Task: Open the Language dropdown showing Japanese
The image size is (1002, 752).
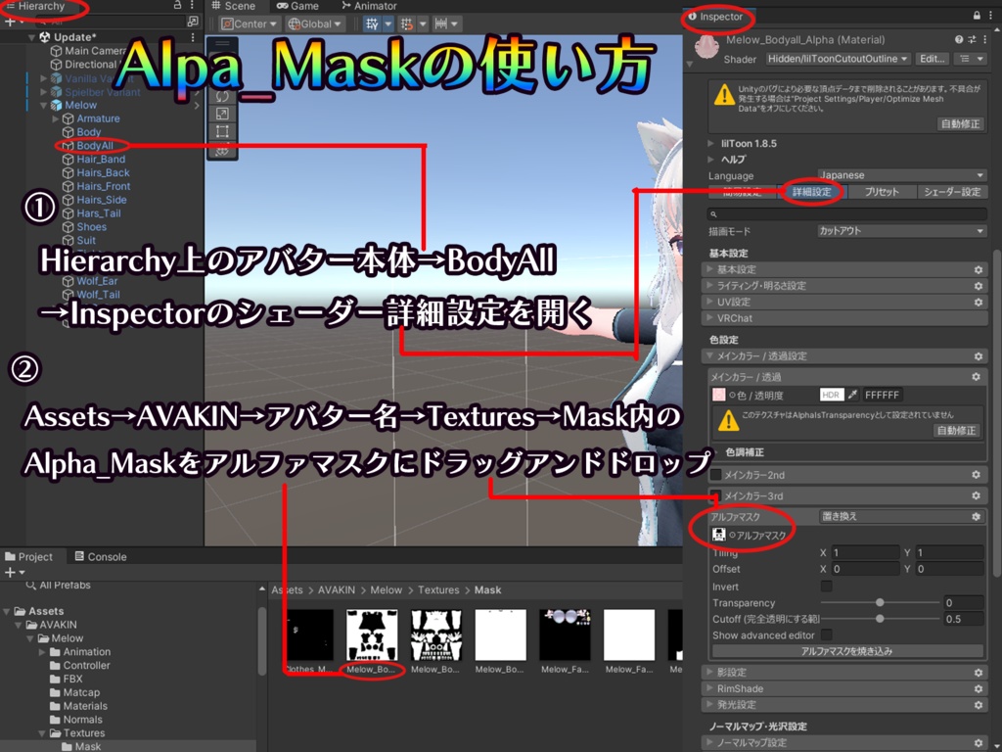Action: [x=900, y=176]
